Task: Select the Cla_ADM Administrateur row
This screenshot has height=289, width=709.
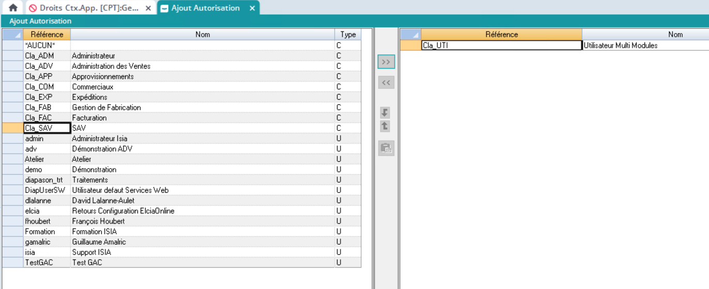Action: pos(93,56)
